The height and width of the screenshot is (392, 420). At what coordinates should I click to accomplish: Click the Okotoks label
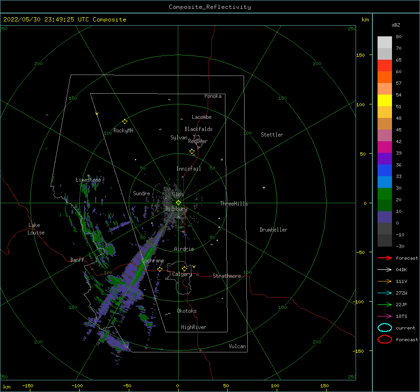[x=187, y=311]
